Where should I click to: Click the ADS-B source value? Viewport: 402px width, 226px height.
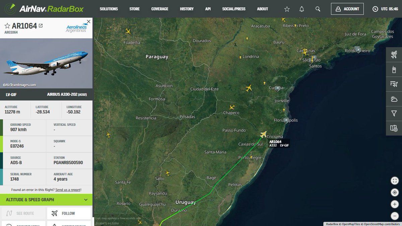[16, 163]
